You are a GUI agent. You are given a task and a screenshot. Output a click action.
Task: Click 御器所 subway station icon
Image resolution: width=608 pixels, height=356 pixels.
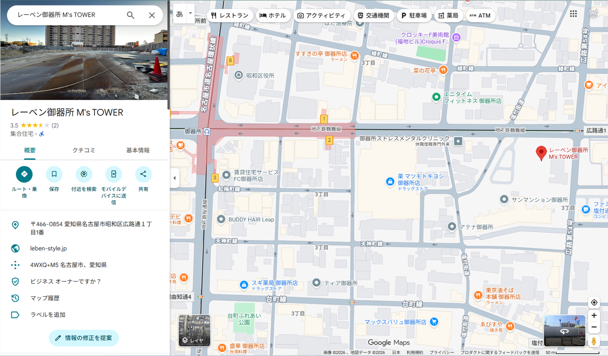coord(207,132)
